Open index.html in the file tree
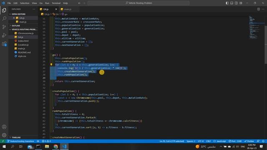 coord(23,41)
